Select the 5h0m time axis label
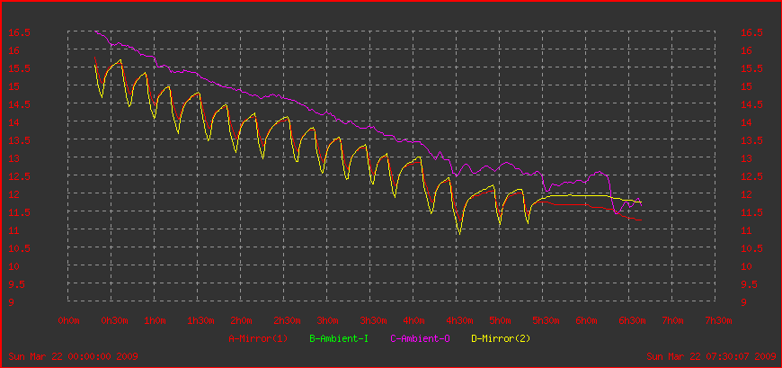 (x=501, y=320)
